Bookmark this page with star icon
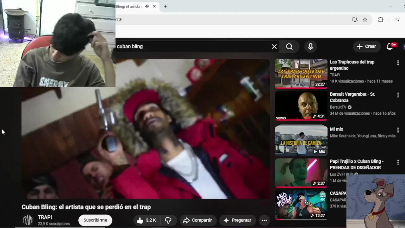Viewport: 405px width, 228px height. click(365, 20)
